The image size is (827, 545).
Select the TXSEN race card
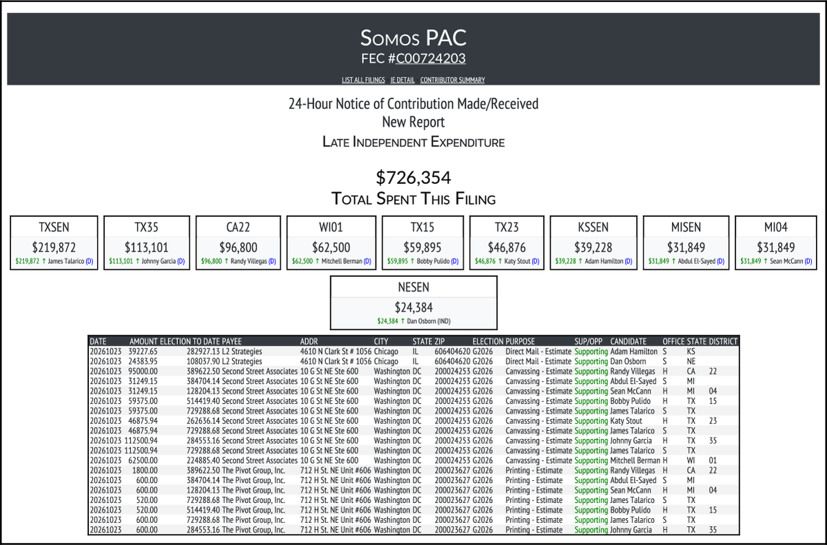54,243
